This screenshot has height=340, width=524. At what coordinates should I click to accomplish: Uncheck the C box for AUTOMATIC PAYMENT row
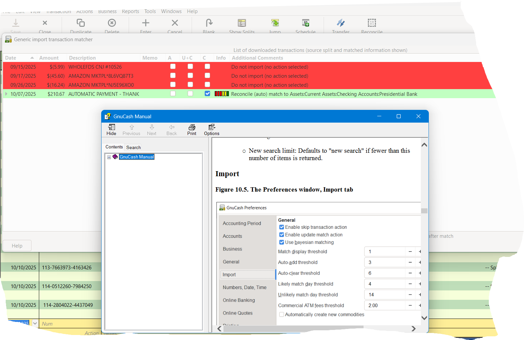207,94
